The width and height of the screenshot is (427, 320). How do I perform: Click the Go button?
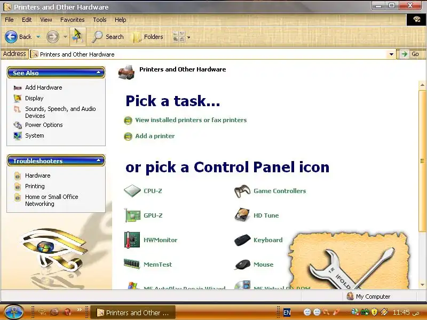pos(410,54)
